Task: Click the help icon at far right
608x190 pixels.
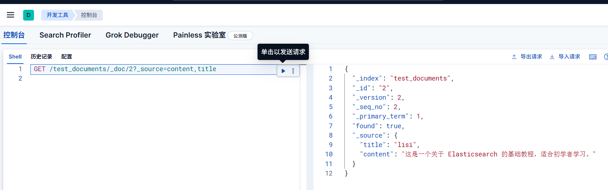Action: pos(606,57)
